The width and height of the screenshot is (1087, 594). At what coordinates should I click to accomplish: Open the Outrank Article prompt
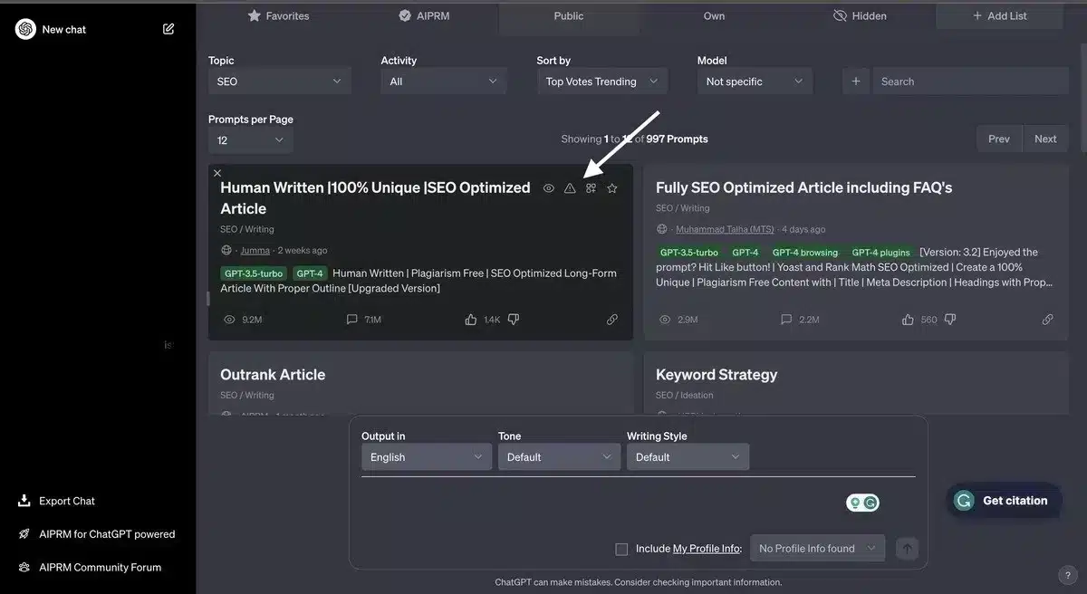(273, 374)
